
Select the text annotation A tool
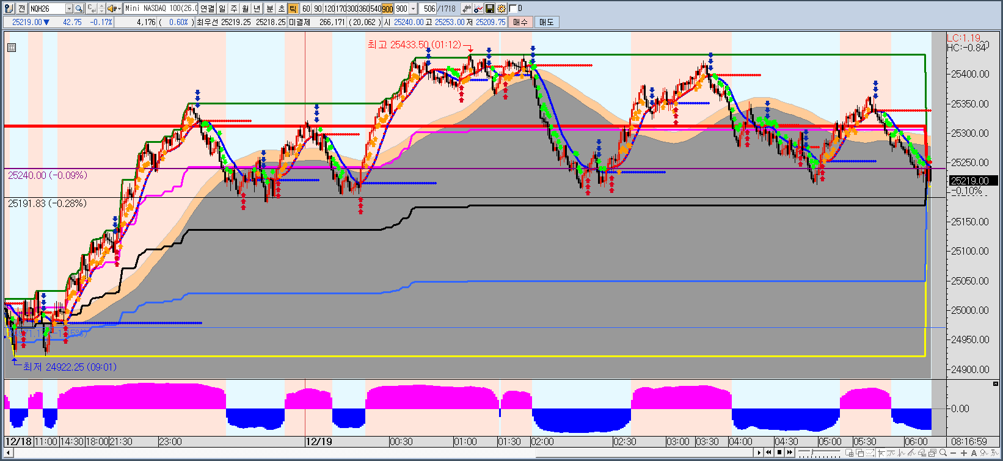(974, 453)
